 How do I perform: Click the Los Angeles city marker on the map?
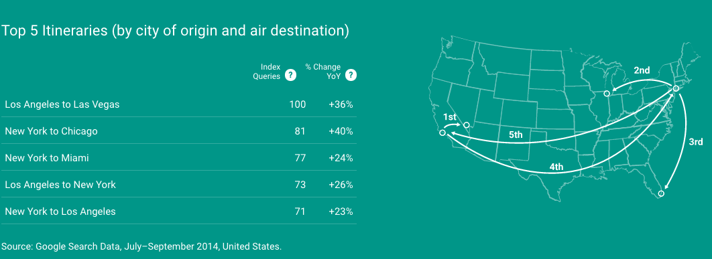tap(442, 133)
